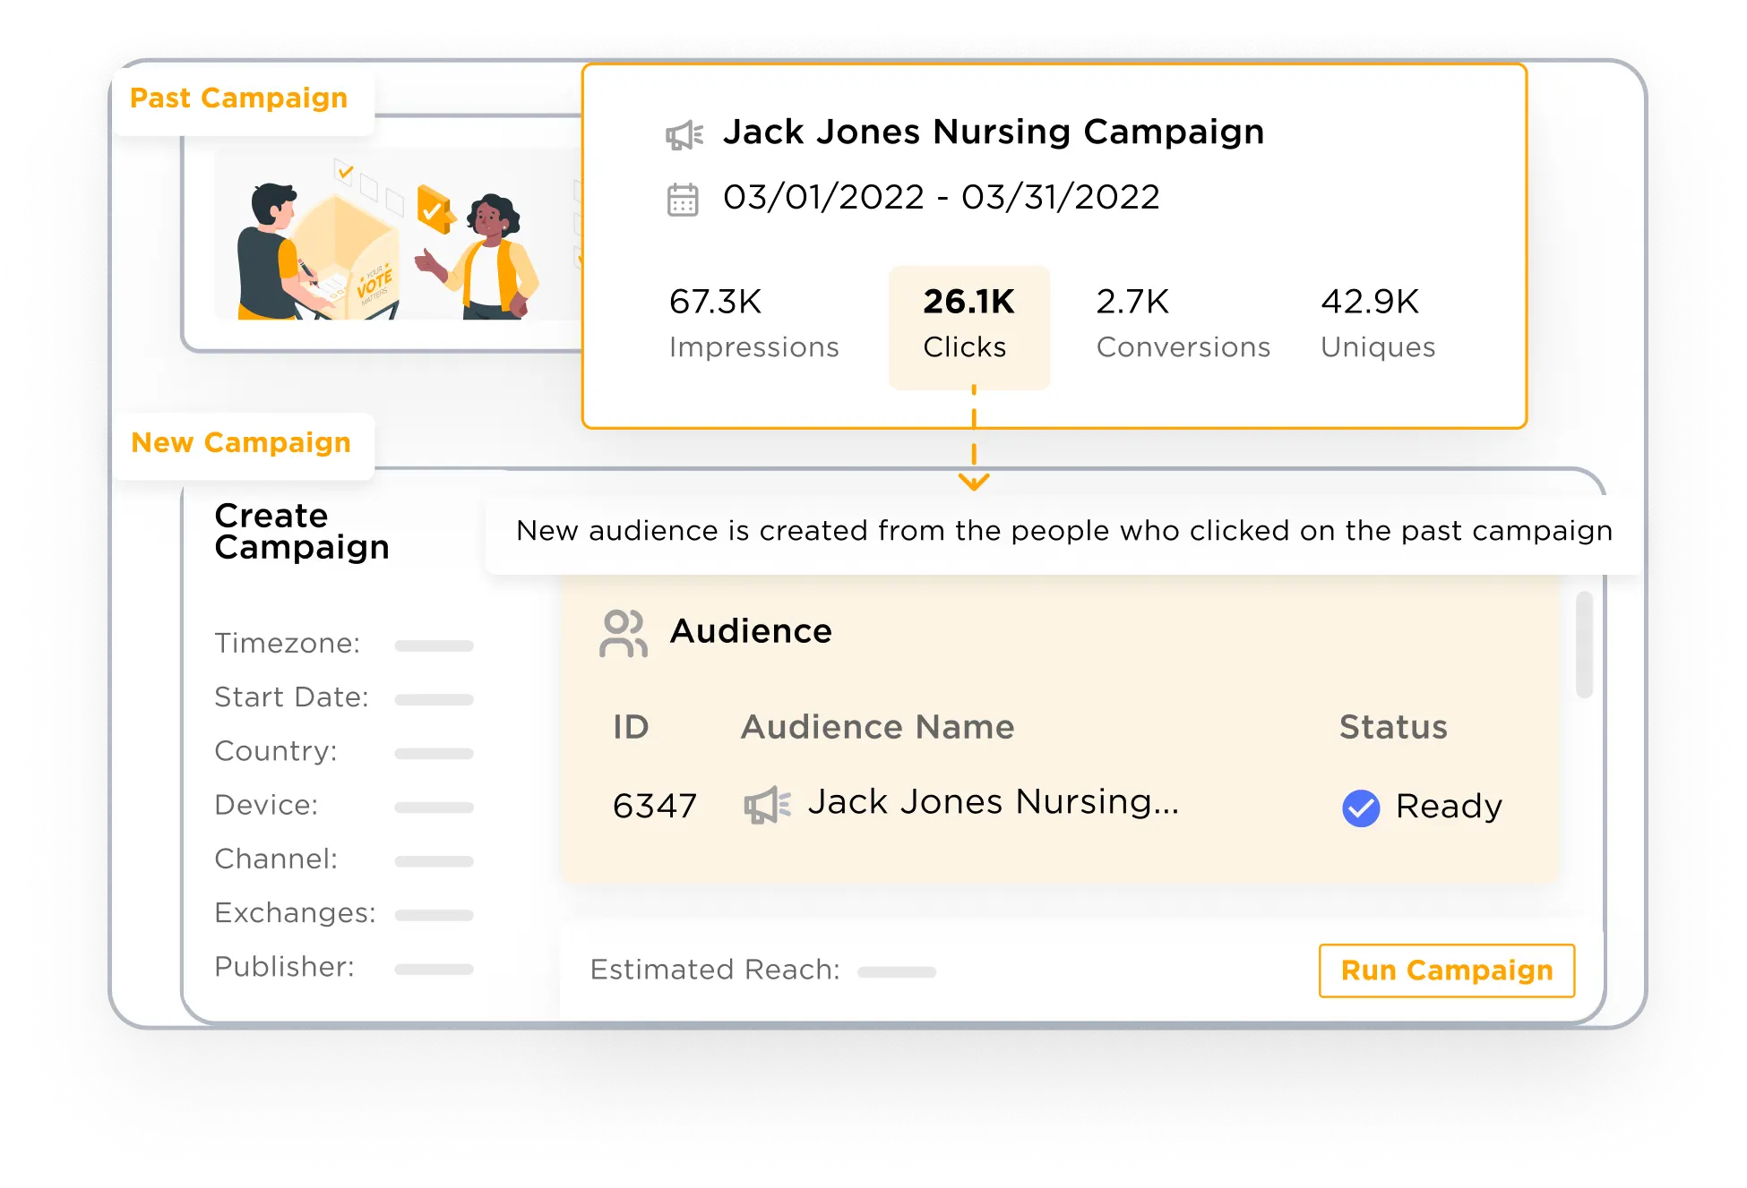Click the audience panel vertical scrollbar

click(x=1584, y=645)
